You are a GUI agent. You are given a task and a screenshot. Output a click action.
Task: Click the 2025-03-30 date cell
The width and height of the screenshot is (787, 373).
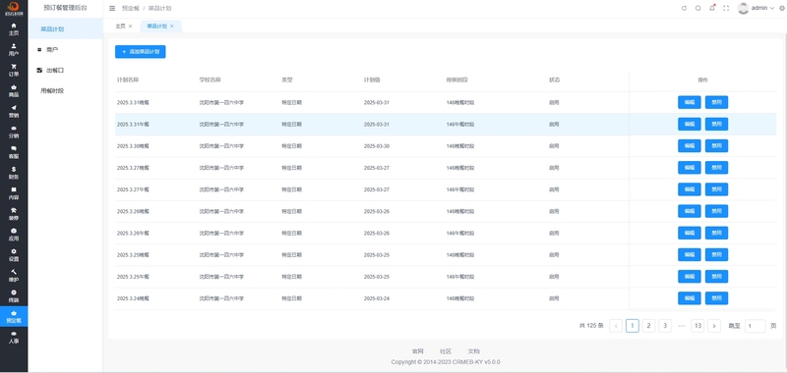pyautogui.click(x=377, y=146)
